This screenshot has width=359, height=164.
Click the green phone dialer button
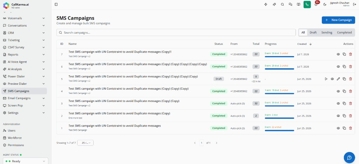307,4
